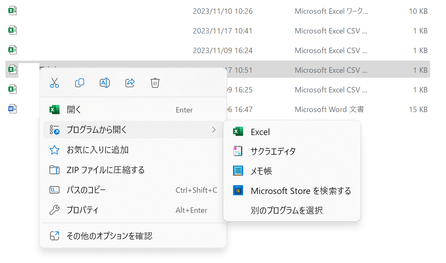Choose 別のプログラムを選択
Screen dimensions: 446x263
(x=292, y=210)
